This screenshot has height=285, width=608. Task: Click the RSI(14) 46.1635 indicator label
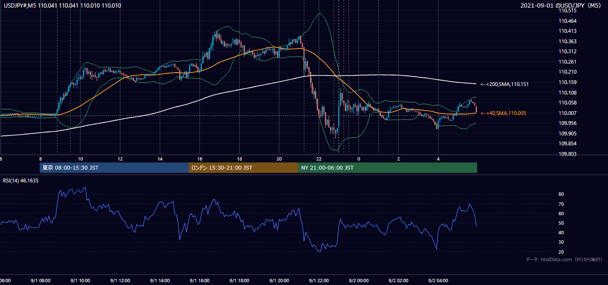point(20,180)
